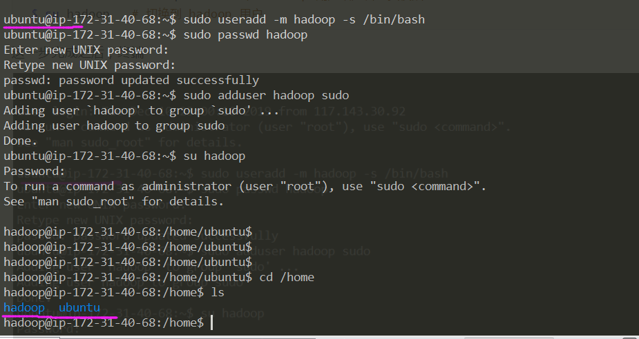Place cursor at the final /home$ prompt
Viewport: 639px width, 339px height.
(x=211, y=322)
